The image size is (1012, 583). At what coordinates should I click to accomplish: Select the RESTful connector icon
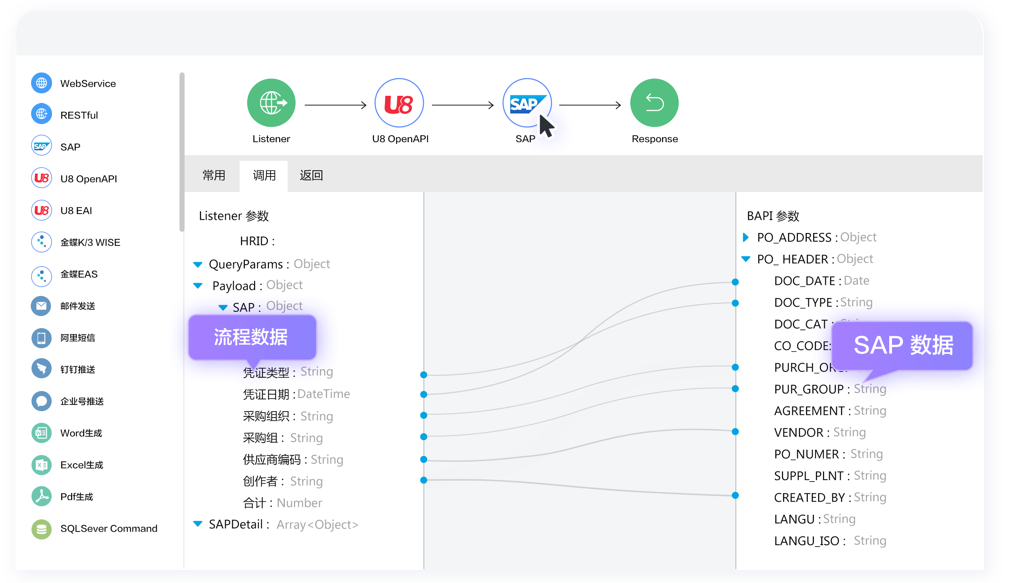click(x=41, y=115)
